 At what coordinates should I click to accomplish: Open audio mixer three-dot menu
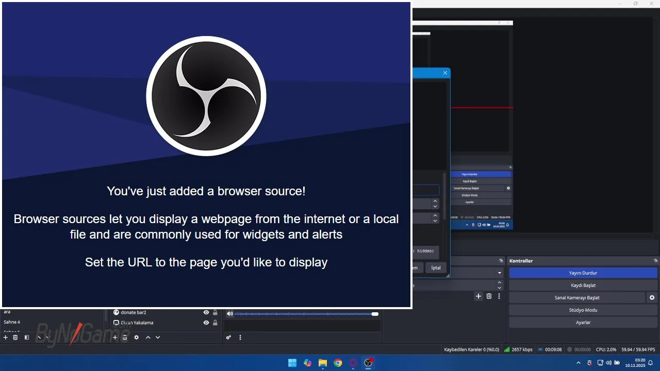(240, 338)
